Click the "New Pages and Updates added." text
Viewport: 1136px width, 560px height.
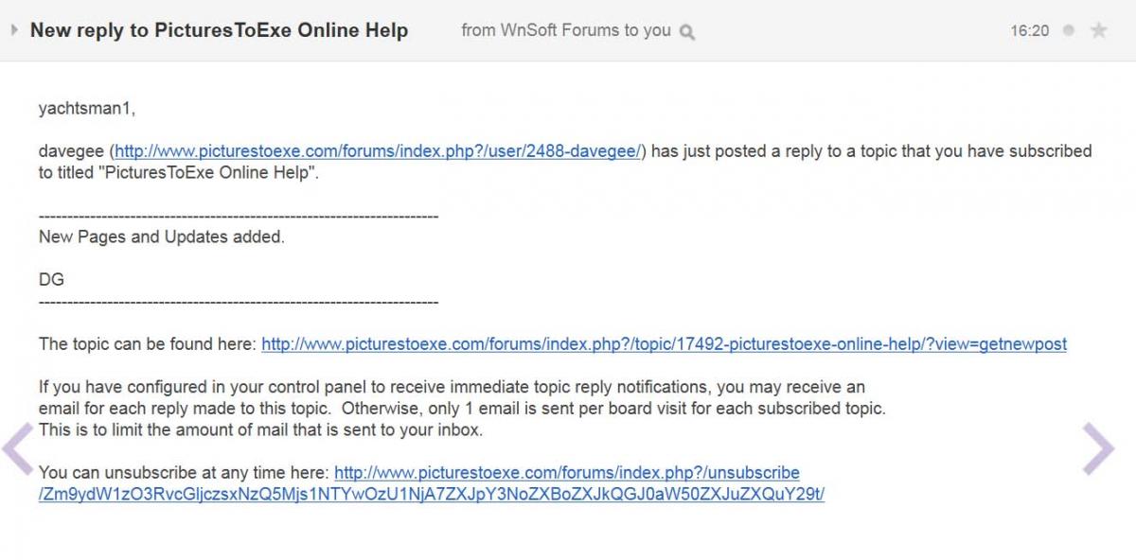161,237
